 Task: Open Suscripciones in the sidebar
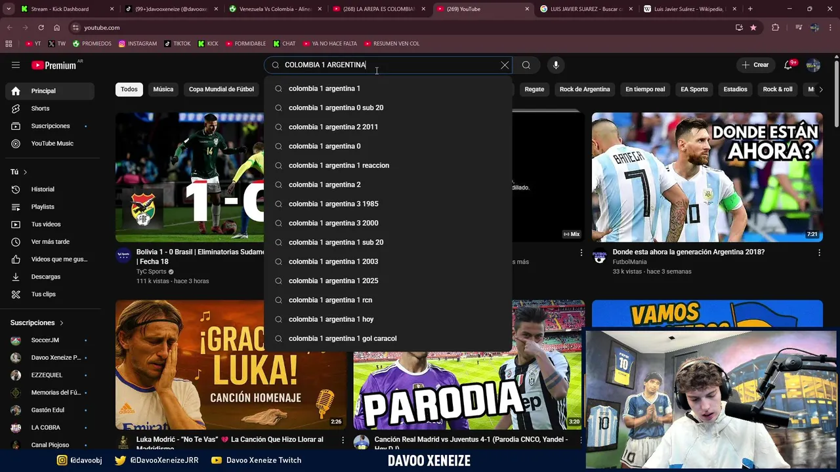(x=50, y=126)
